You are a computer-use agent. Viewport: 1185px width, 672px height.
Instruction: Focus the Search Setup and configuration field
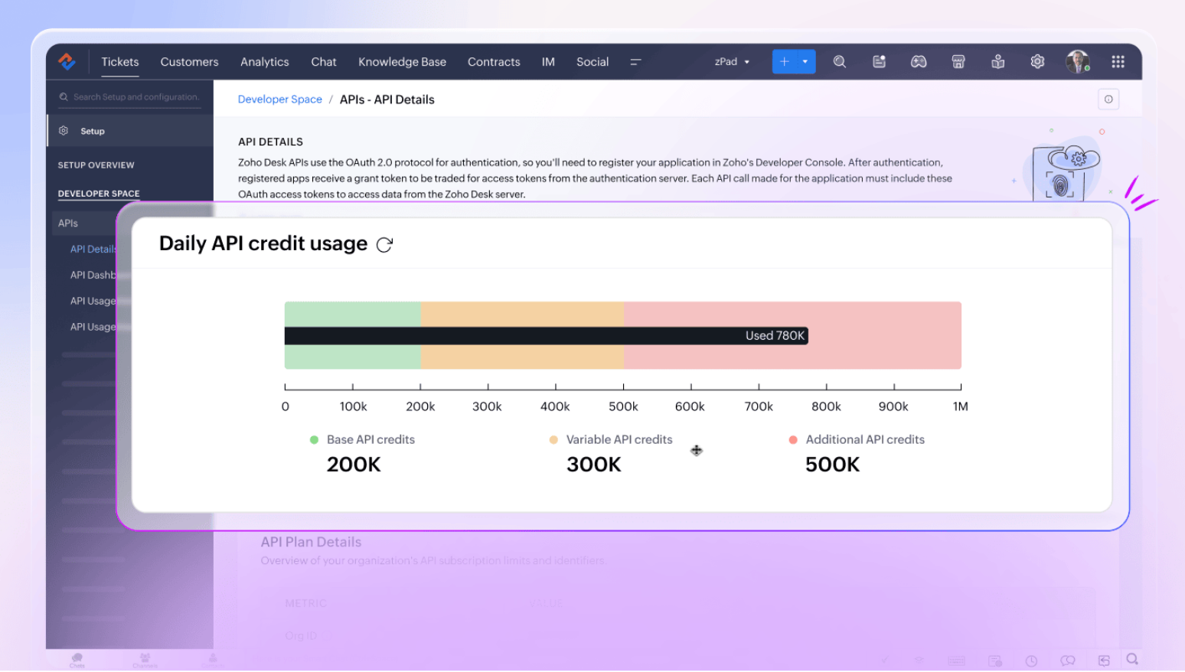[x=130, y=97]
